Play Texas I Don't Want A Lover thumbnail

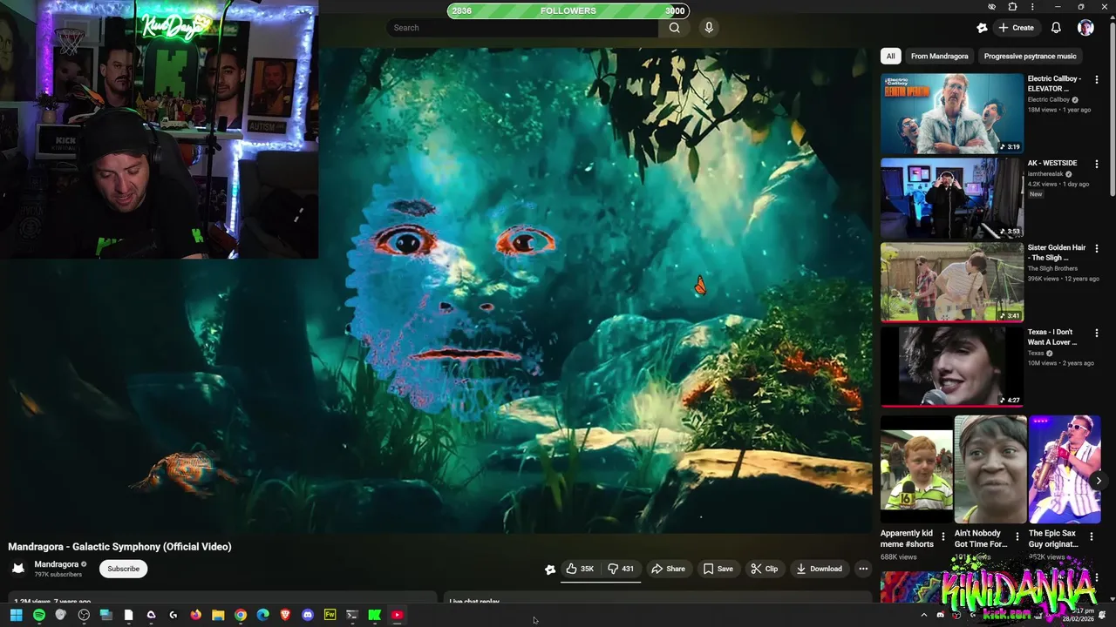951,367
